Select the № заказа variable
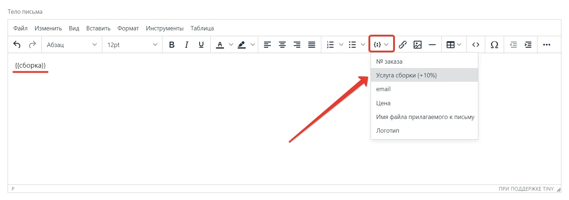 click(x=424, y=61)
